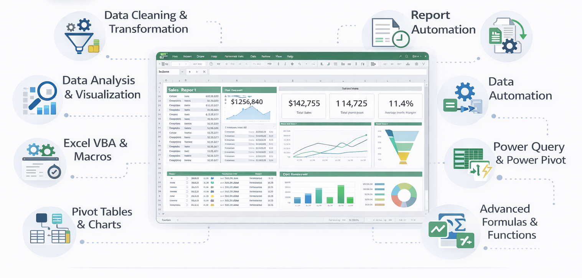
Task: Open the Draw menu tab
Action: tap(200, 56)
